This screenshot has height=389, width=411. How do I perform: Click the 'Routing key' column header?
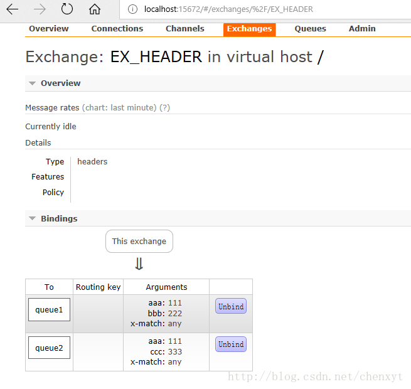click(x=99, y=287)
